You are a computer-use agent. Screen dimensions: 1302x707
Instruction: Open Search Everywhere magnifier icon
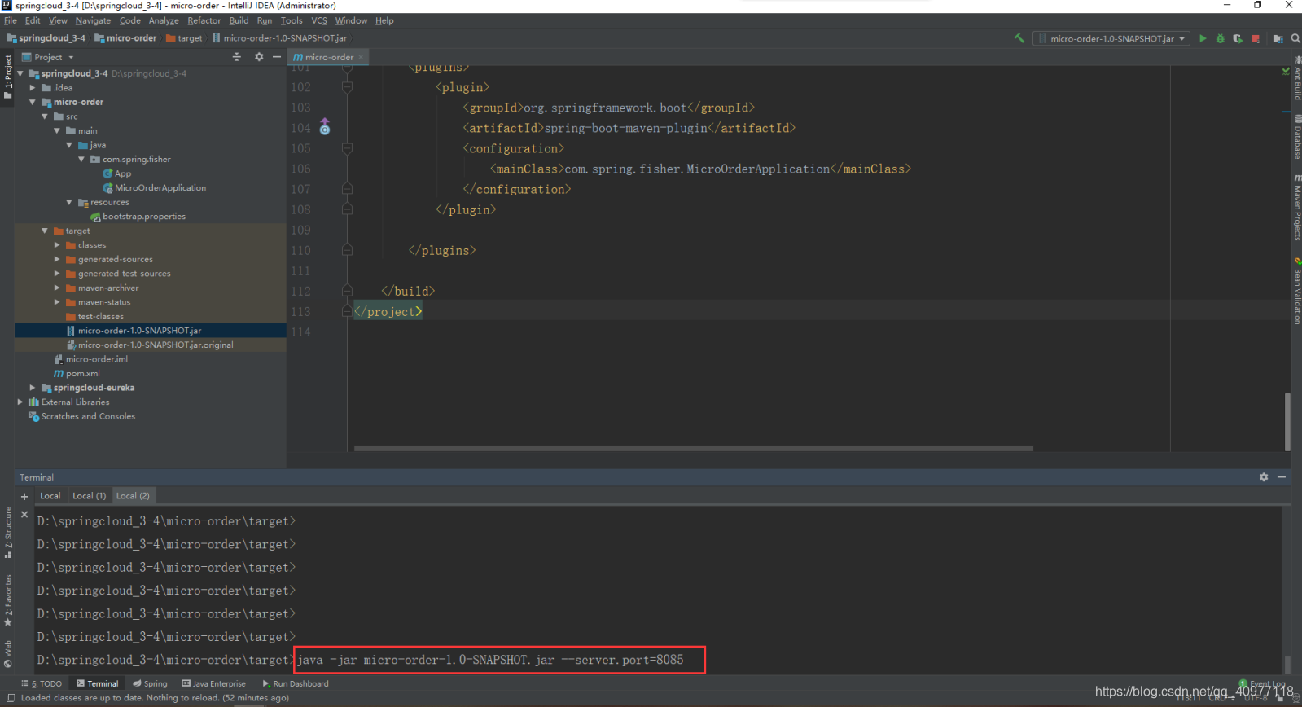point(1295,38)
